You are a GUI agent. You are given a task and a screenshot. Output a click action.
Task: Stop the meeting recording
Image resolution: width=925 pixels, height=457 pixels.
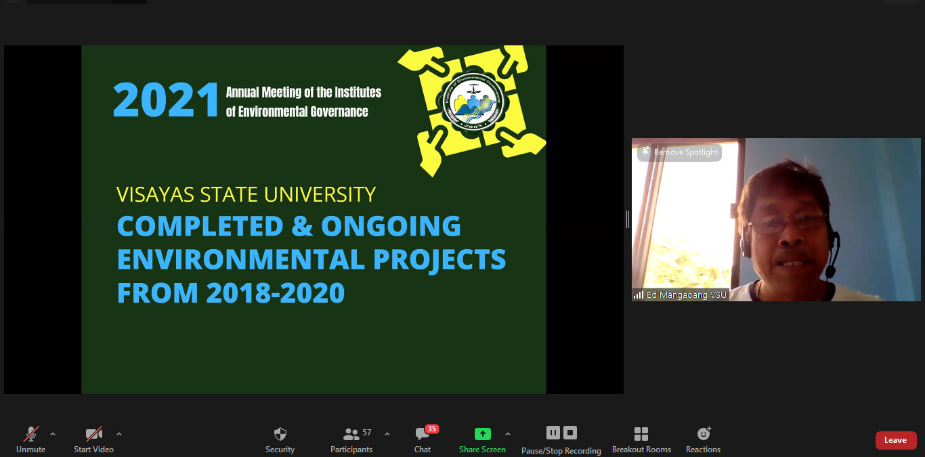tap(570, 433)
